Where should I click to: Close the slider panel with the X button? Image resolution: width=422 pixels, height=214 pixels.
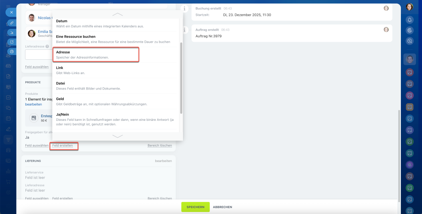point(11,13)
